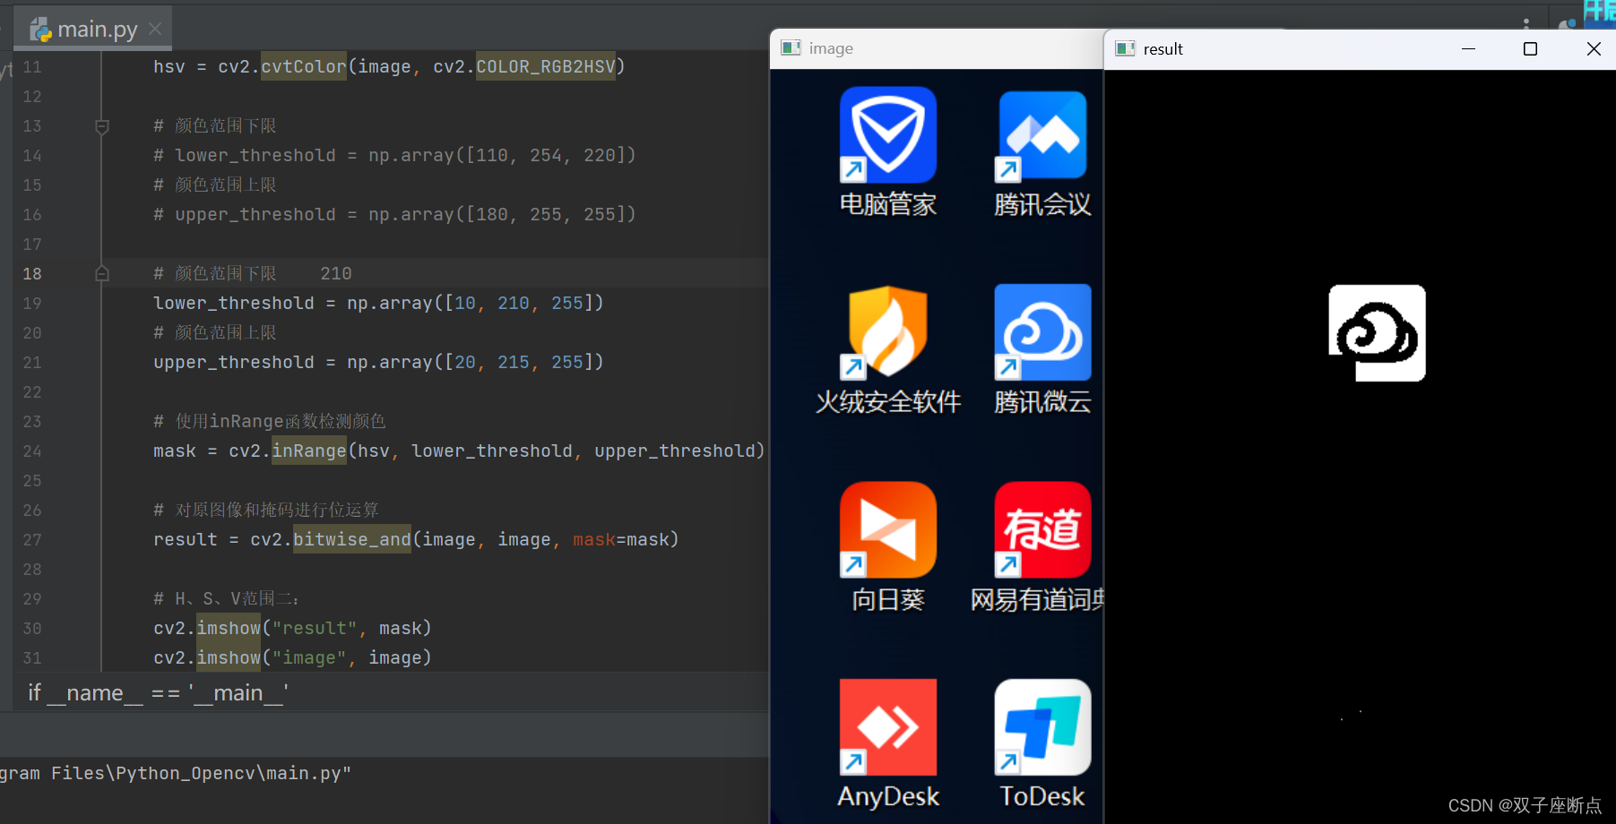This screenshot has width=1616, height=824.
Task: Click the if __name__ == '__main__' breadcrumb
Action: (158, 693)
